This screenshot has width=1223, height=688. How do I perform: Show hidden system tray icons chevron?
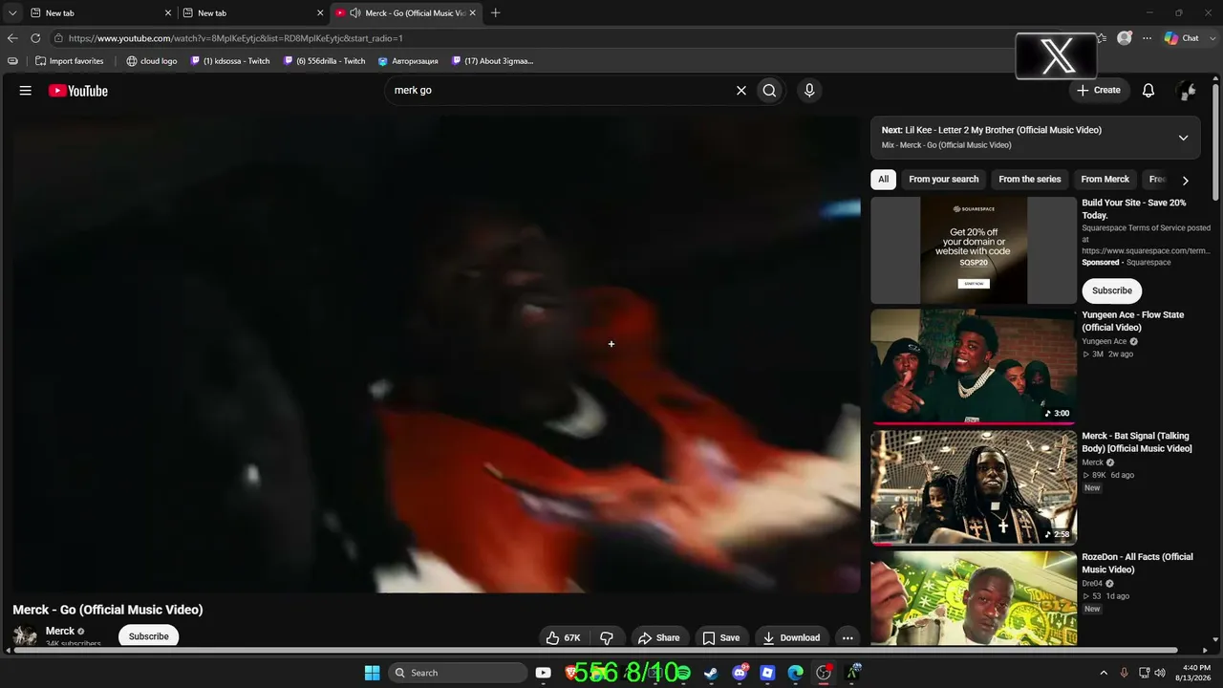tap(1104, 673)
